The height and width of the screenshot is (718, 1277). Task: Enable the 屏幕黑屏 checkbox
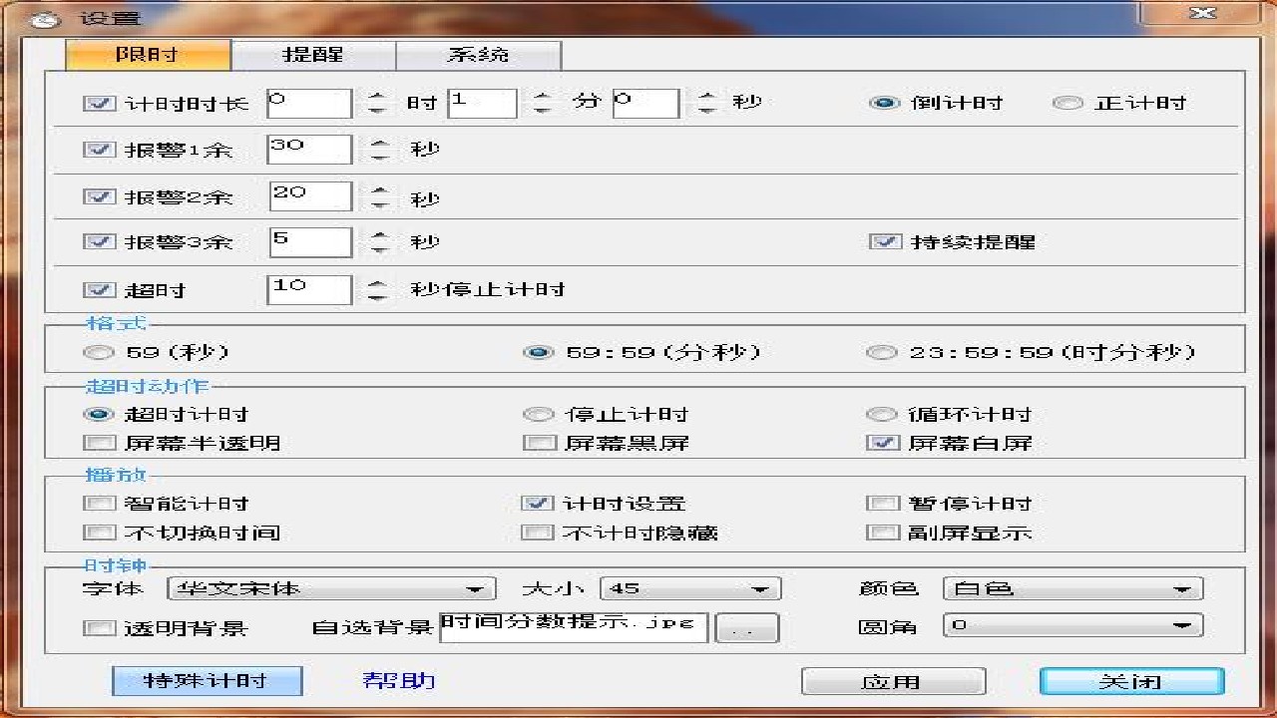tap(539, 443)
